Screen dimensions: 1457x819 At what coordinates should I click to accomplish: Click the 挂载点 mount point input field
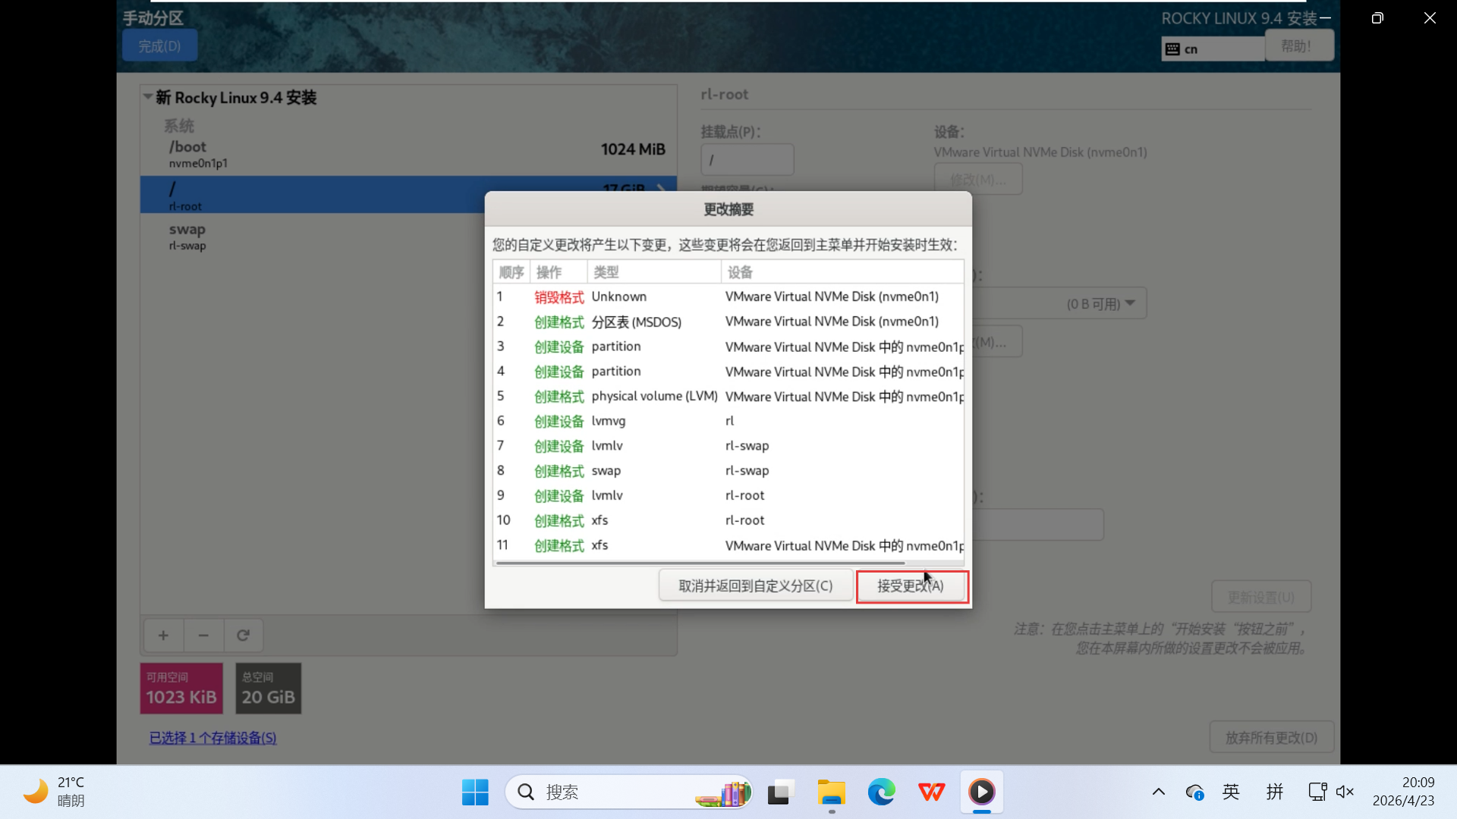pos(747,160)
